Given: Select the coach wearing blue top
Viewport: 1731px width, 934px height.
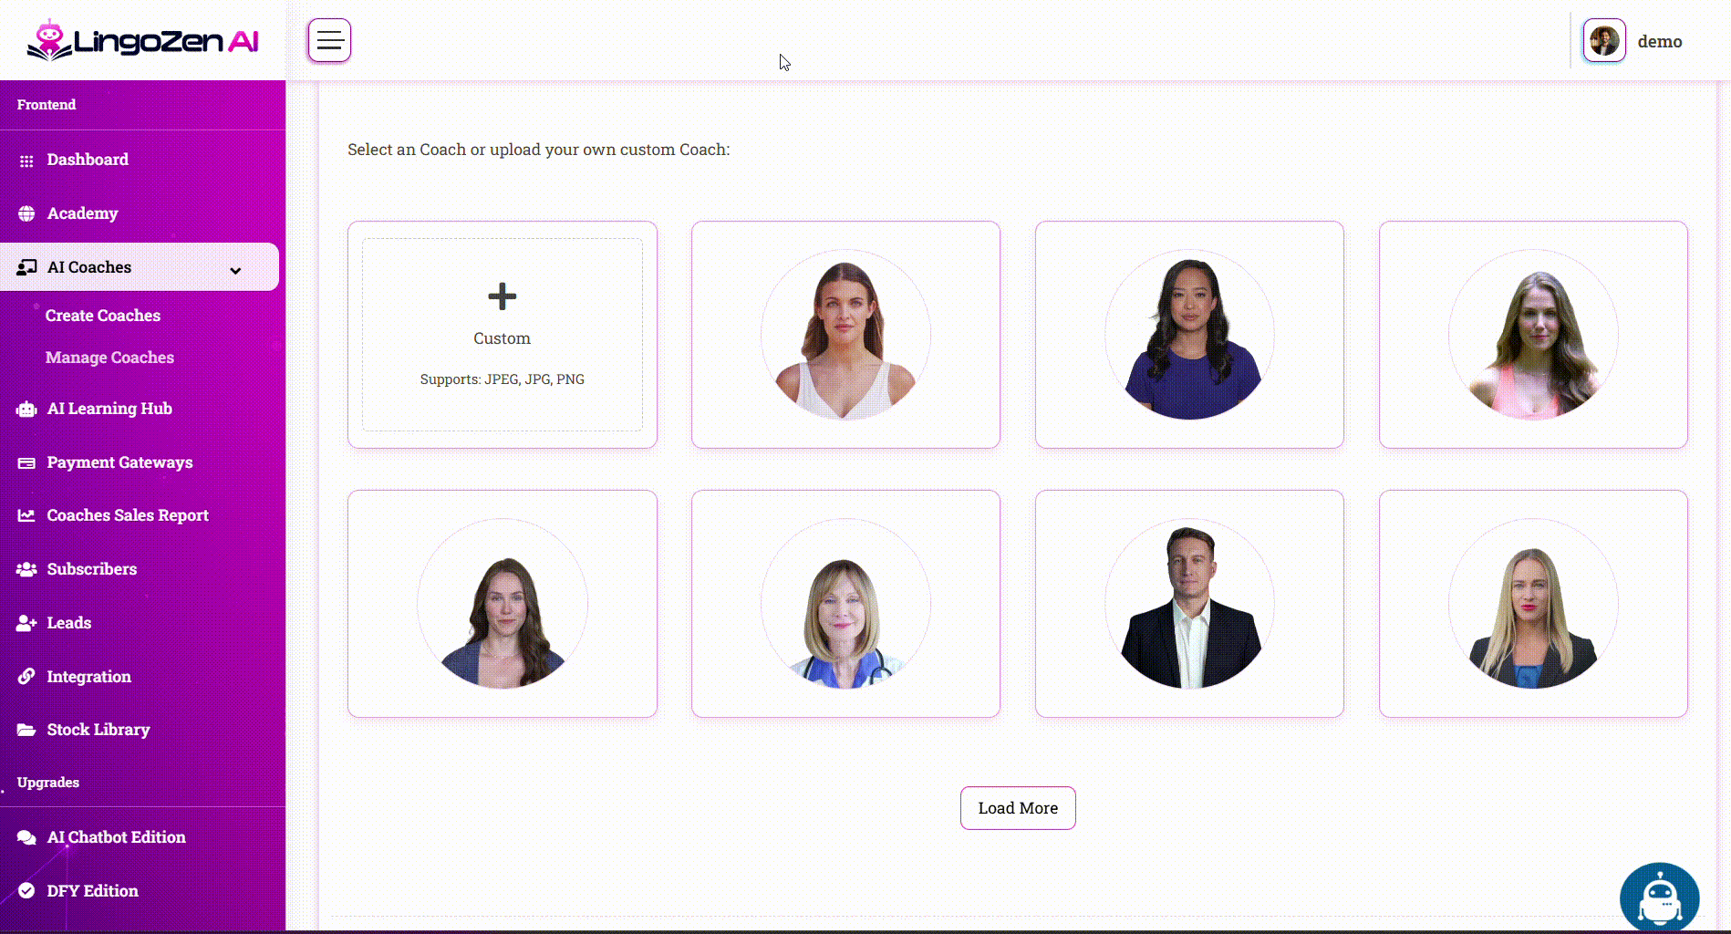Looking at the screenshot, I should 1189,335.
